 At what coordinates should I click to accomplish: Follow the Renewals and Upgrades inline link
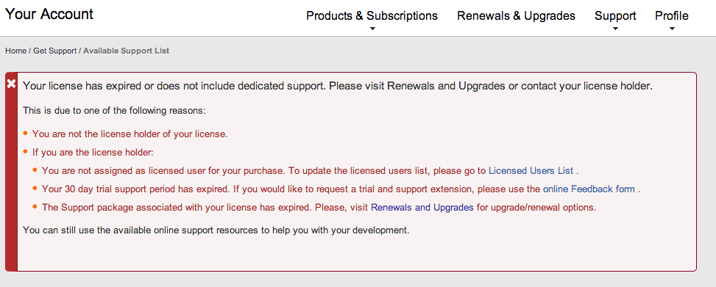coord(422,207)
